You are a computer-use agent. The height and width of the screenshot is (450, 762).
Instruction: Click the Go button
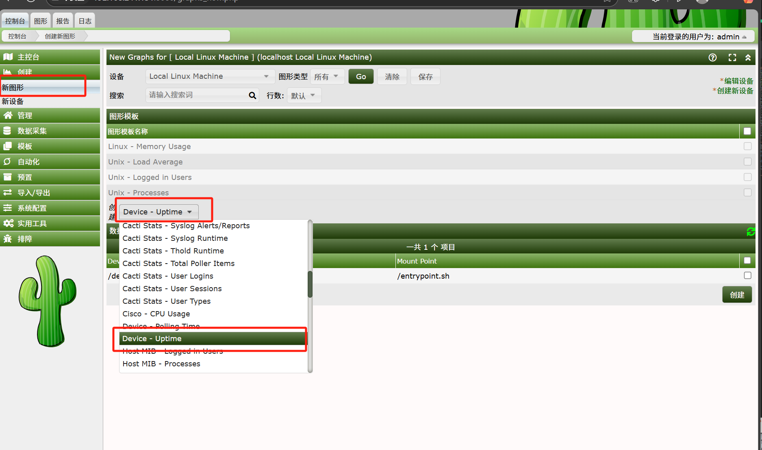[x=361, y=76]
